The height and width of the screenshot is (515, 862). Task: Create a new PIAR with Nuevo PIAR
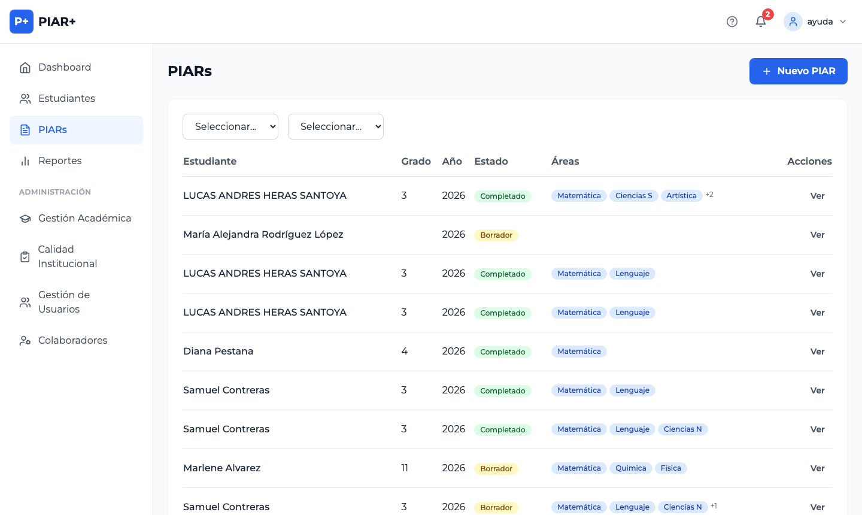click(798, 71)
